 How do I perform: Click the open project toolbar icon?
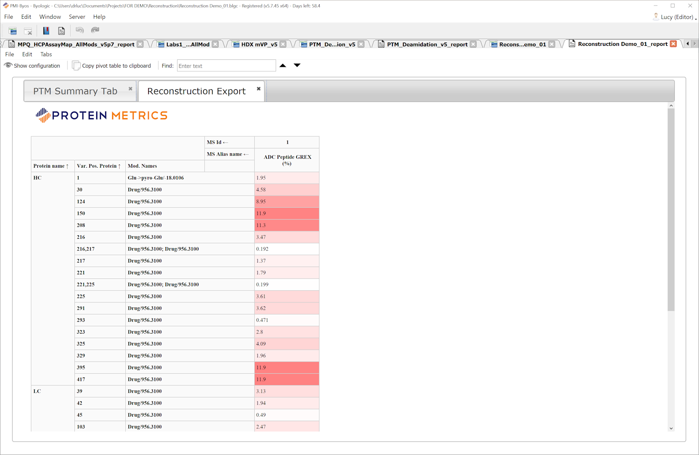[x=13, y=31]
